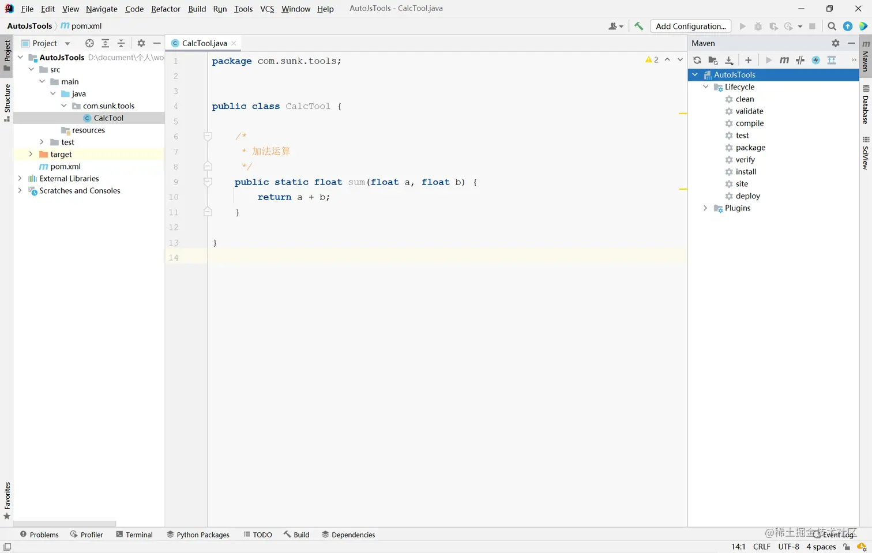
Task: Add Maven project with plus icon
Action: click(748, 60)
